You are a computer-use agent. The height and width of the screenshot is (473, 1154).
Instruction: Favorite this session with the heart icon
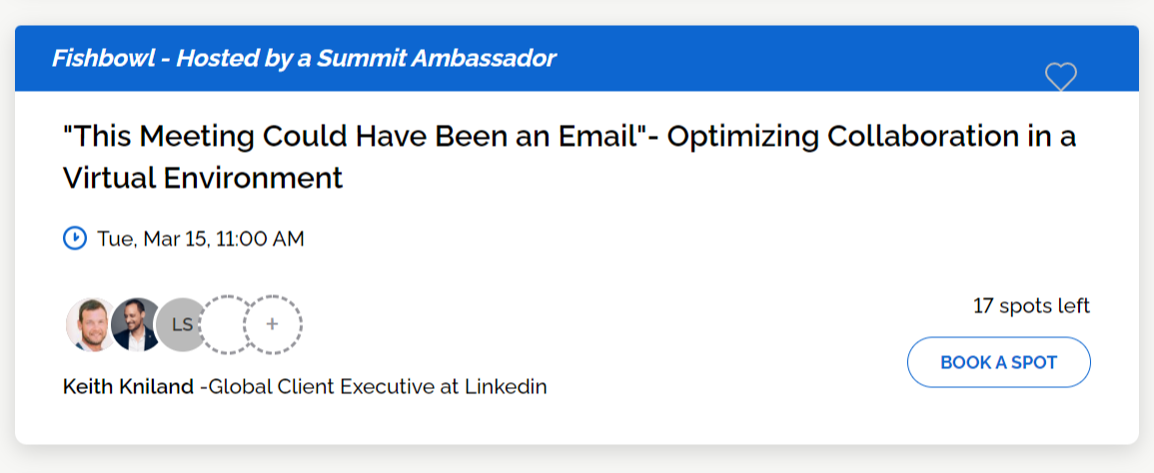[1060, 77]
